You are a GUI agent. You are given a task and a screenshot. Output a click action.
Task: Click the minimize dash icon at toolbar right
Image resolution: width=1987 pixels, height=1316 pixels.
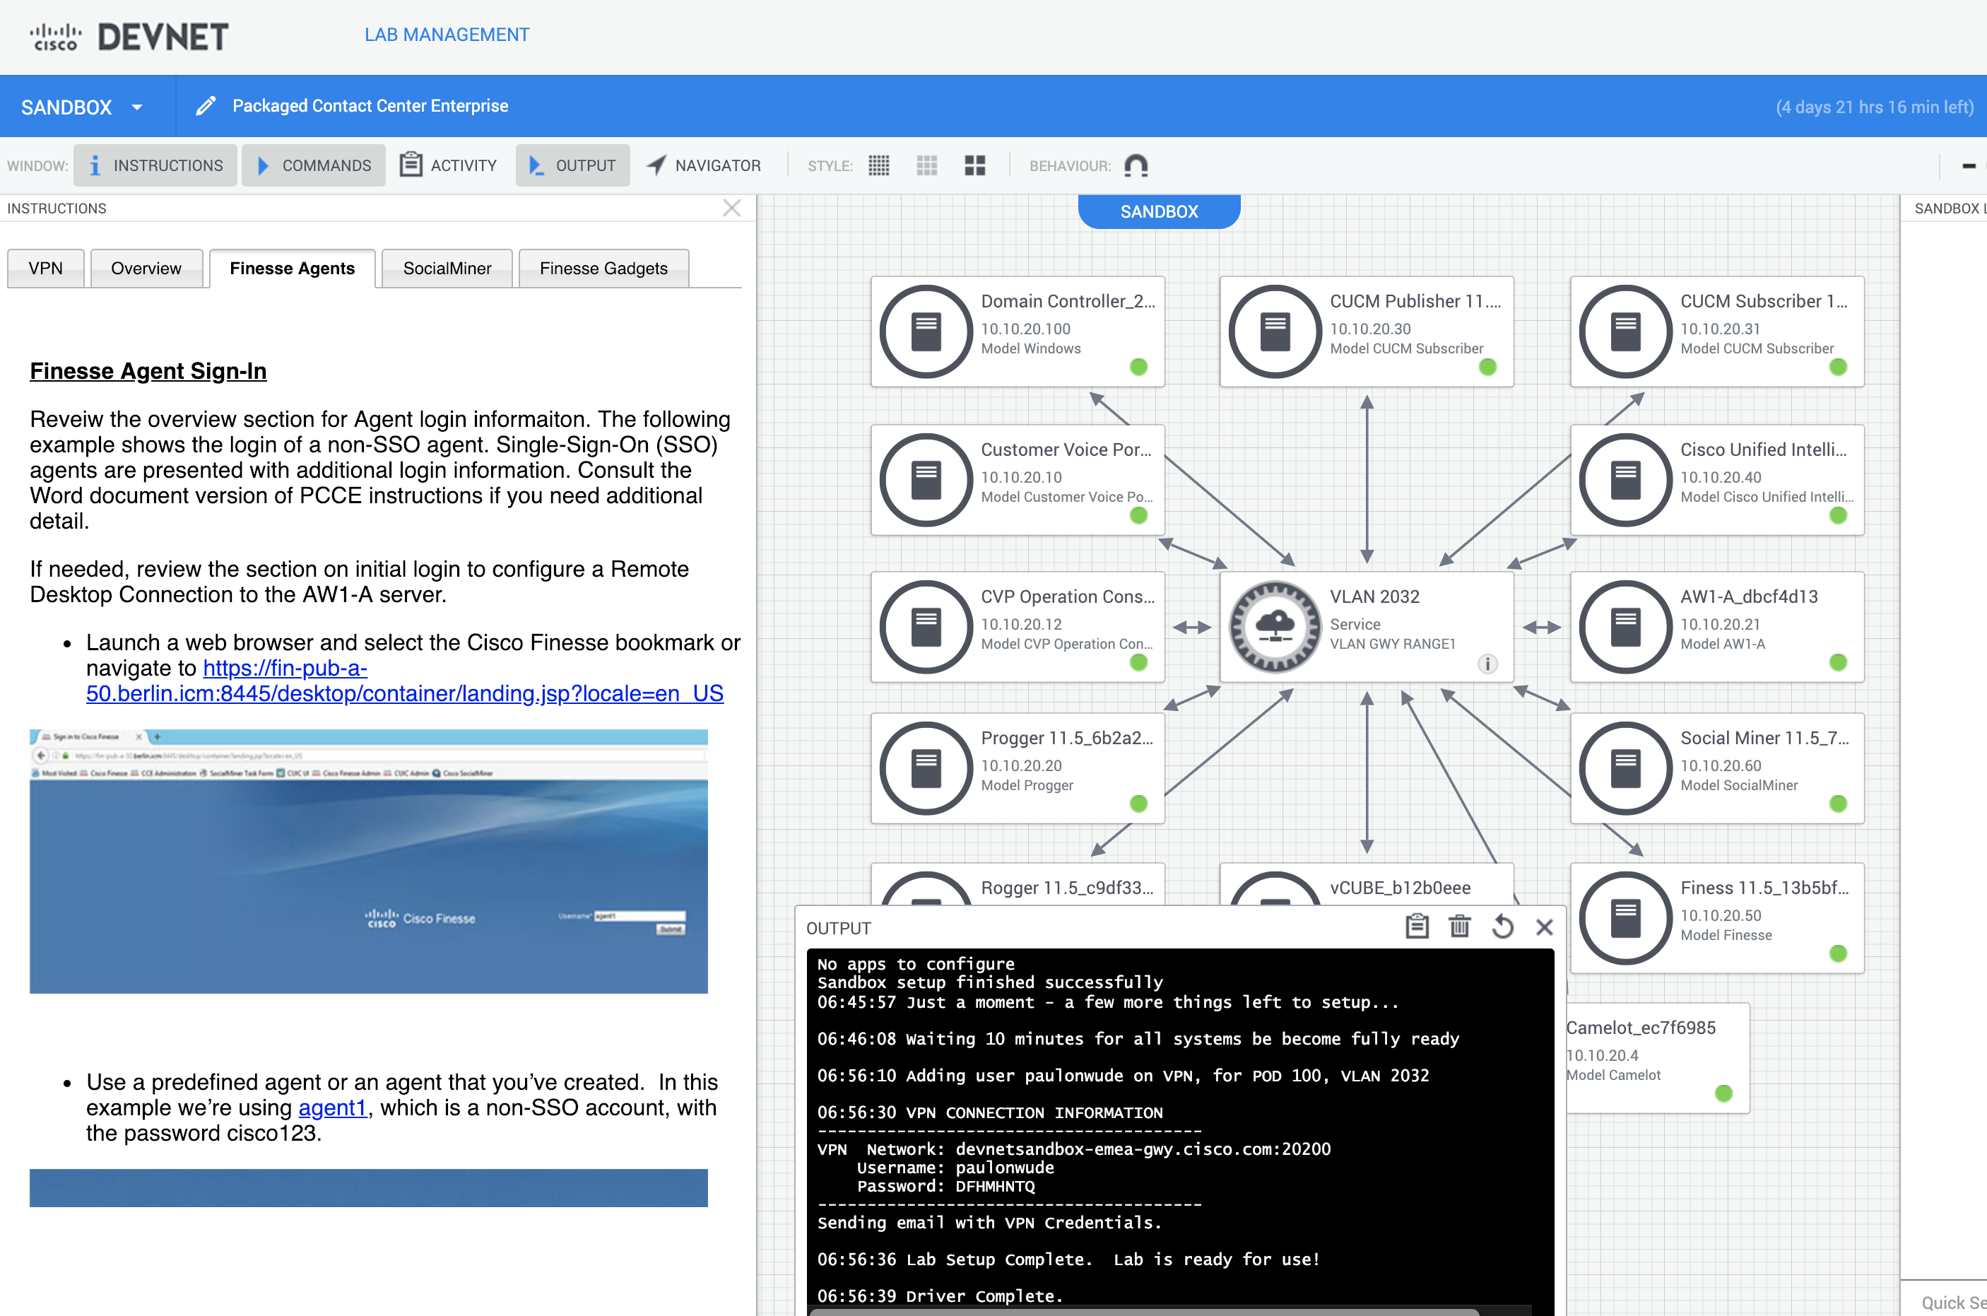[1969, 165]
